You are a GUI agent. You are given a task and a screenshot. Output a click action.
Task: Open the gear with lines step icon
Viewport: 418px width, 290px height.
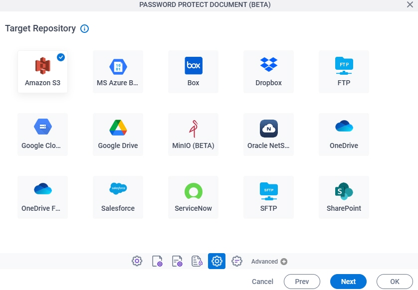pyautogui.click(x=237, y=261)
